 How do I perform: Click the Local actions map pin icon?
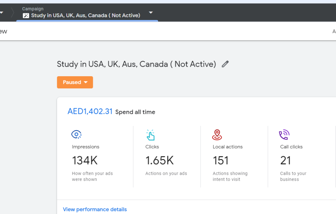[x=217, y=134]
